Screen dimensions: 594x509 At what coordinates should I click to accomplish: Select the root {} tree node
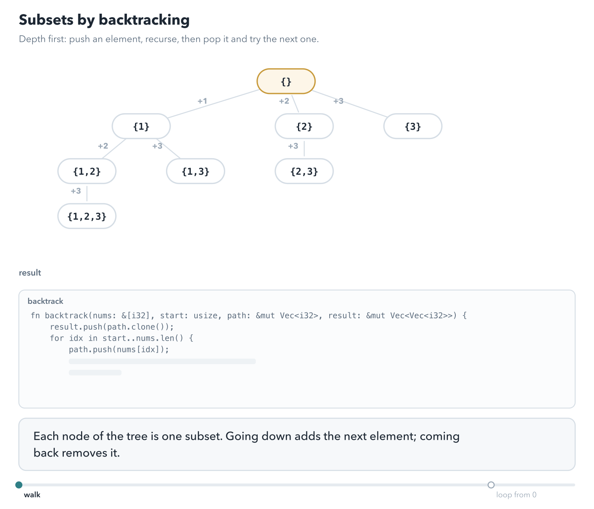point(286,81)
